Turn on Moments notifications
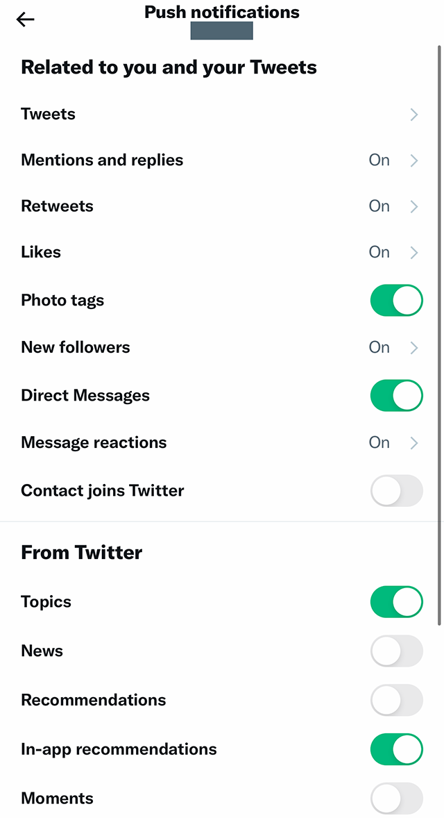Image resolution: width=444 pixels, height=818 pixels. [396, 798]
